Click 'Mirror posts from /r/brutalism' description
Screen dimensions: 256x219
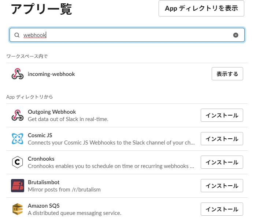coord(64,190)
